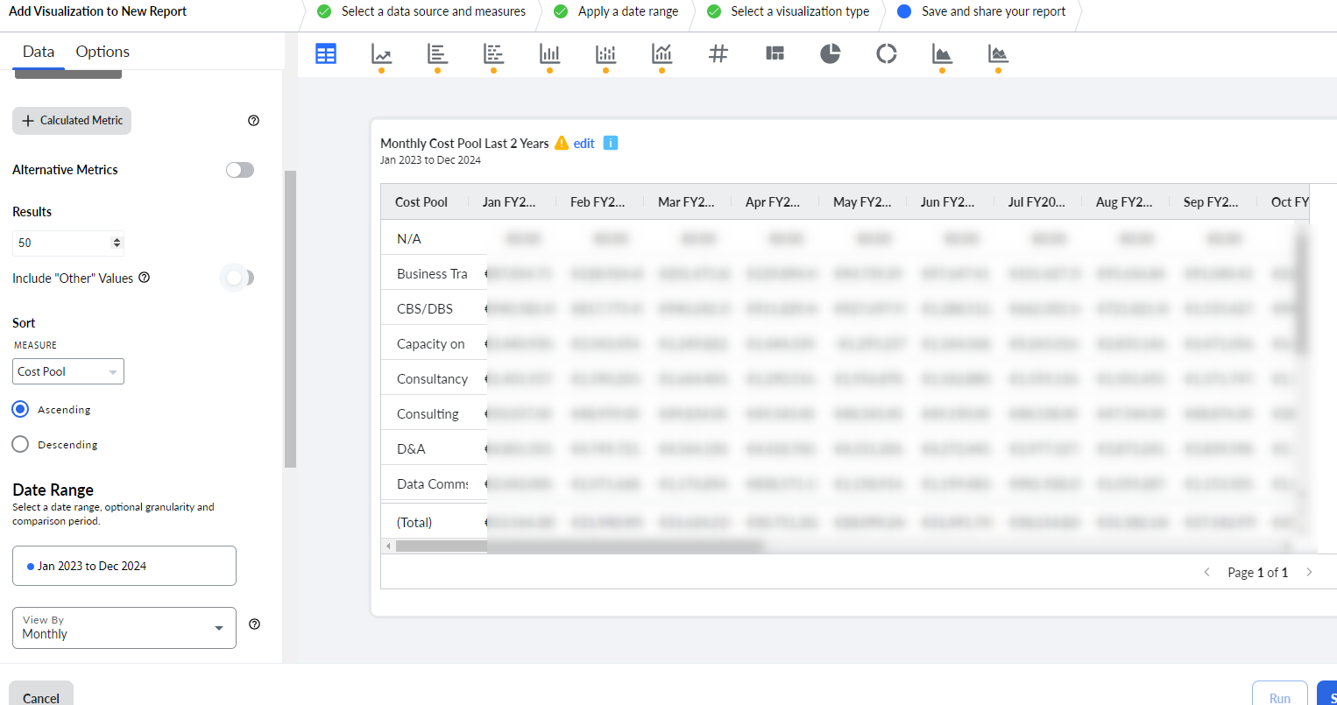Select the single number (#) visualization
The width and height of the screenshot is (1337, 705).
click(x=718, y=53)
